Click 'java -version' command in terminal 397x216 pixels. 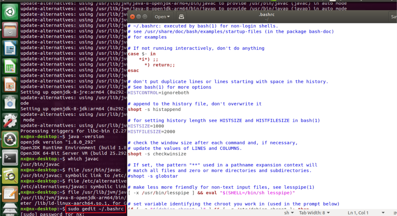(x=86, y=137)
